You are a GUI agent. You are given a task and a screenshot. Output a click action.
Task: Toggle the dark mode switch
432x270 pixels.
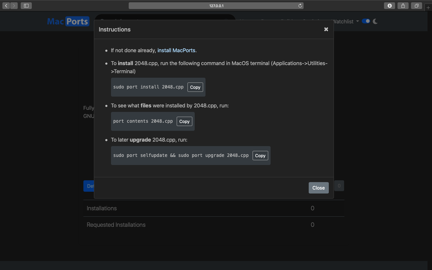click(x=366, y=21)
